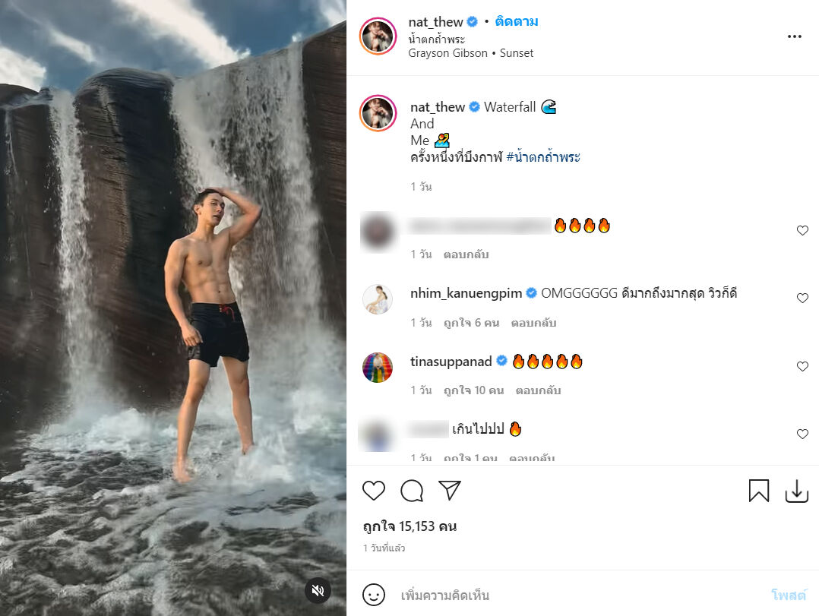Like tinasuppanad's fire emoji comment

[x=802, y=367]
